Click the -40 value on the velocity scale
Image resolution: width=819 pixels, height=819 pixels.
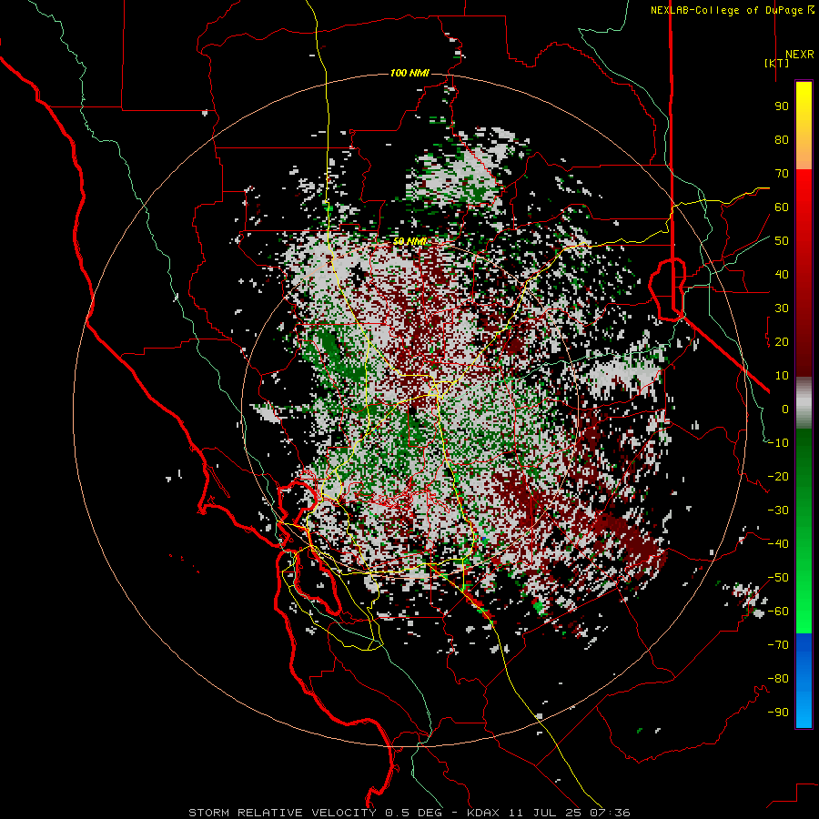(778, 544)
